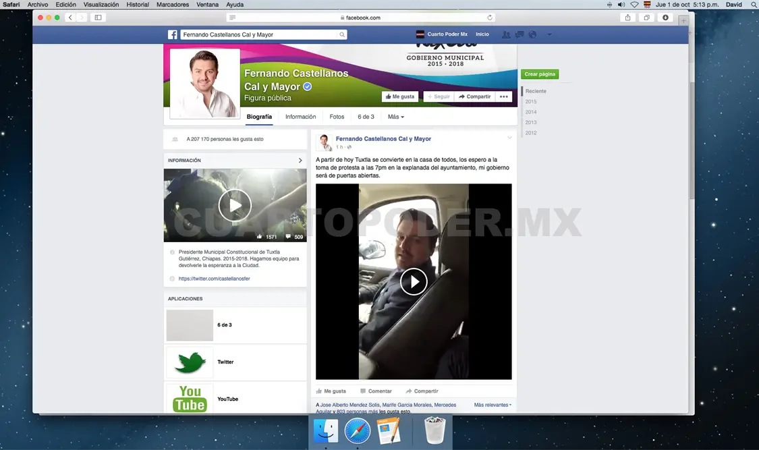Open the Más relevantes comment sort dropdown

coord(493,405)
